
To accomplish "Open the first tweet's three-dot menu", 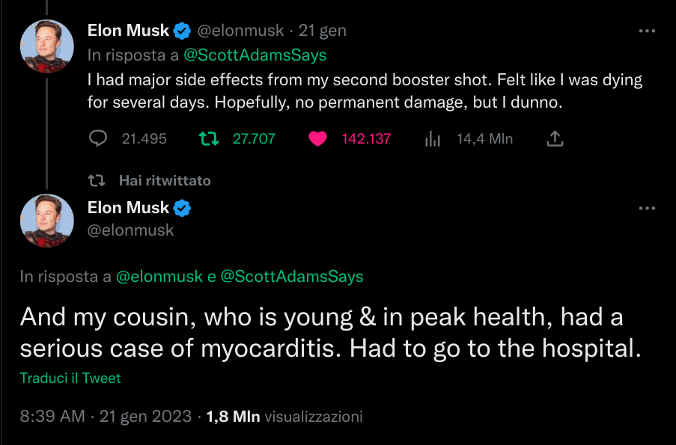I will point(646,31).
